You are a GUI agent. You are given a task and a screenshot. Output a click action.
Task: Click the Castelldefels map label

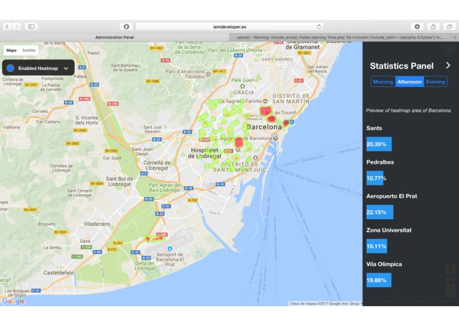tap(58, 273)
